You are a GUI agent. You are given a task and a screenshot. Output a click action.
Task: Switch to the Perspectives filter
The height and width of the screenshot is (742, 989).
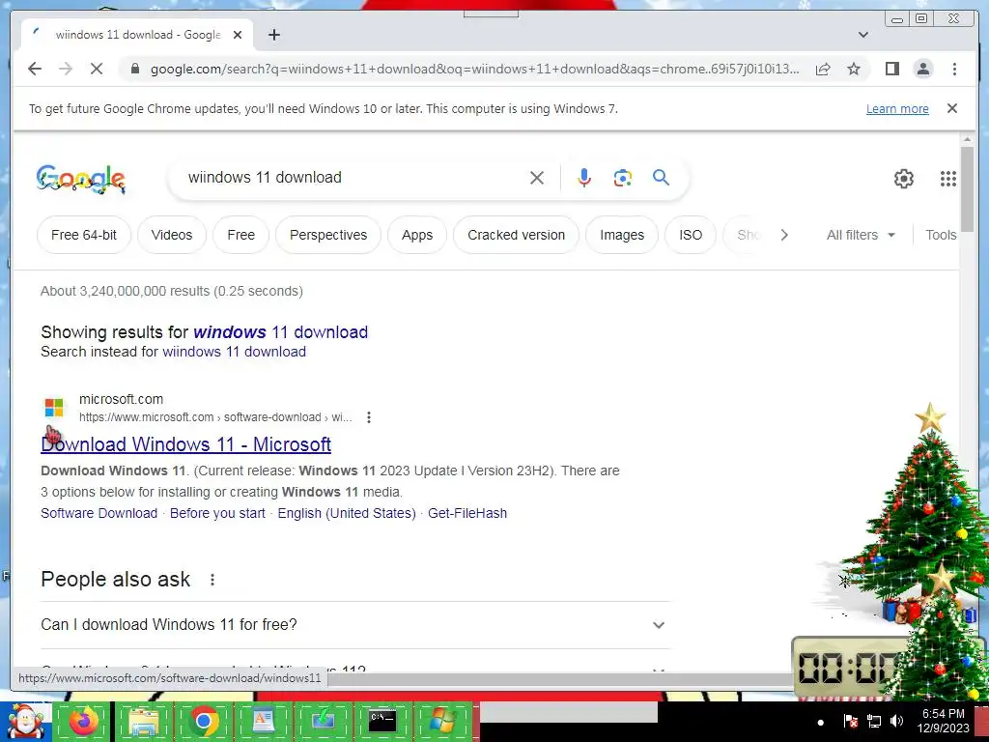click(328, 235)
